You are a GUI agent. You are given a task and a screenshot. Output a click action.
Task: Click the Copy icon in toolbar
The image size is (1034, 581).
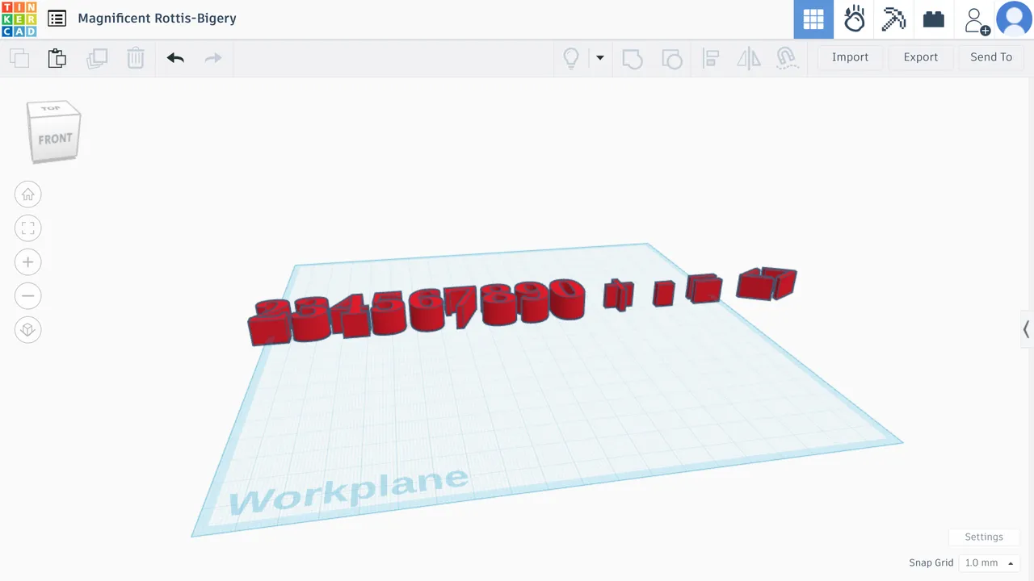pyautogui.click(x=19, y=58)
